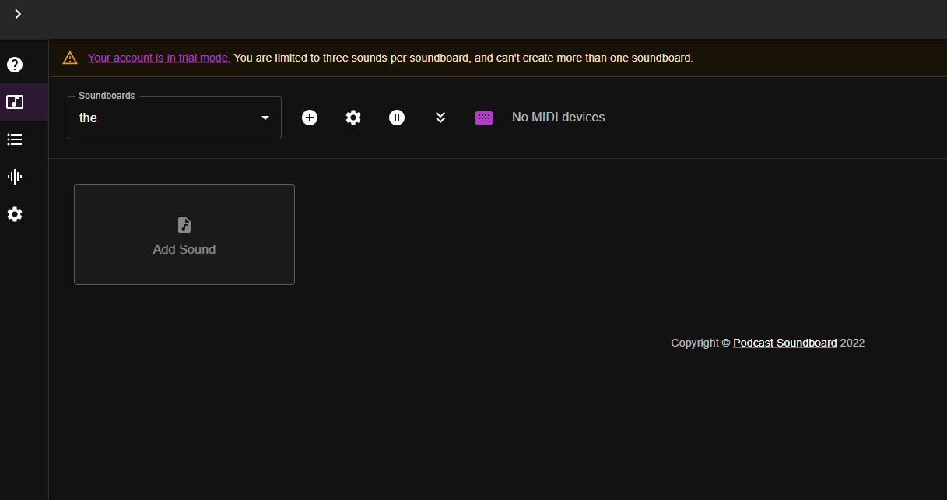This screenshot has height=500, width=947.
Task: Expand the left navigation sidebar
Action: (x=18, y=14)
